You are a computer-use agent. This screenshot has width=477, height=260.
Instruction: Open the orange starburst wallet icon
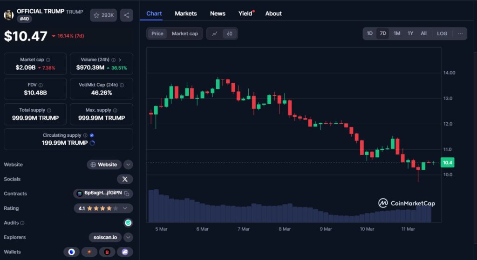click(89, 252)
